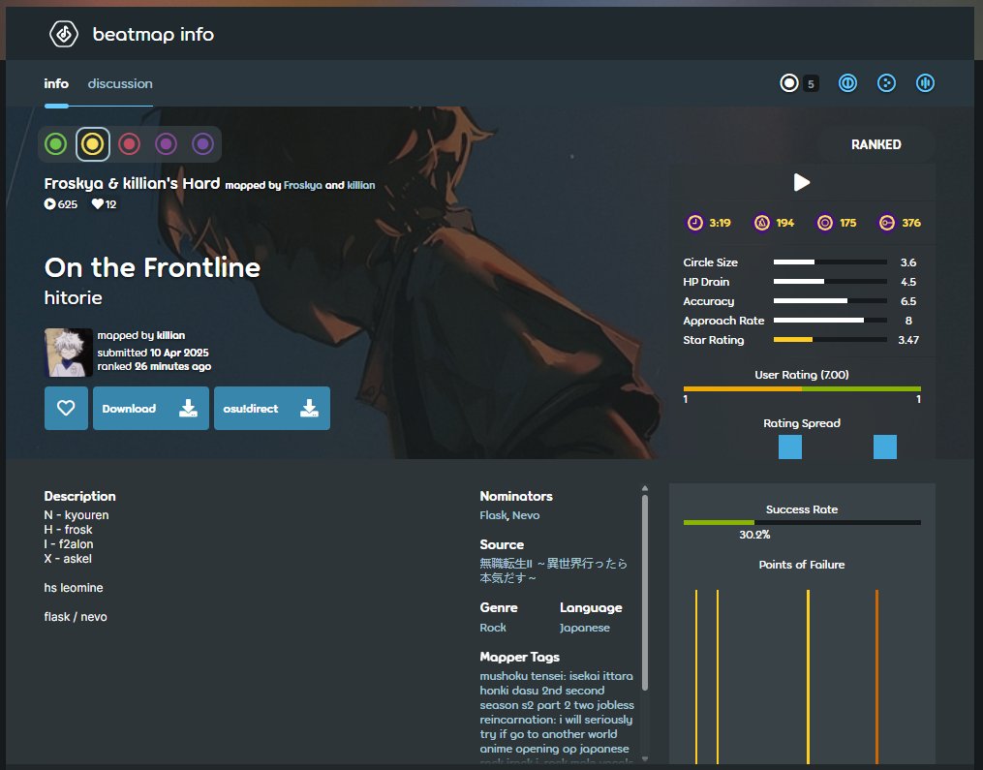The image size is (983, 770).
Task: Click the download arrow icon on the osu!direct button
Action: [309, 408]
